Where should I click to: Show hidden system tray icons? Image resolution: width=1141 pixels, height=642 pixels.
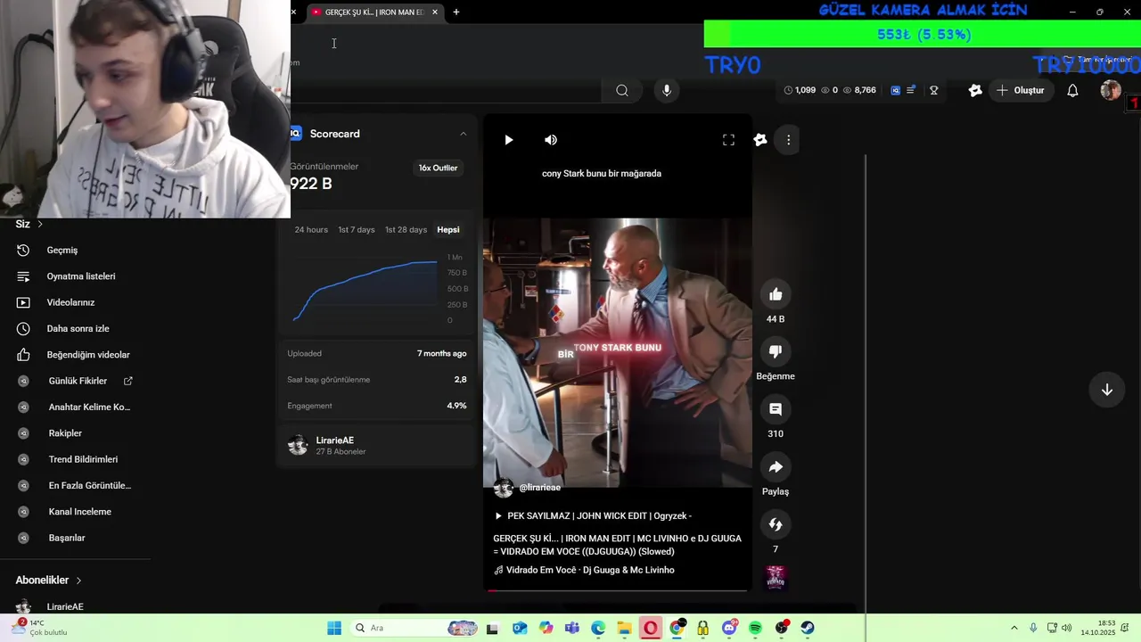pyautogui.click(x=1014, y=628)
